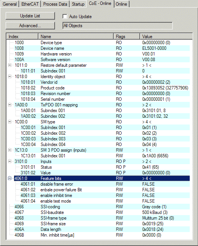Click the V00.08 software version value
The width and height of the screenshot is (198, 246).
click(149, 60)
